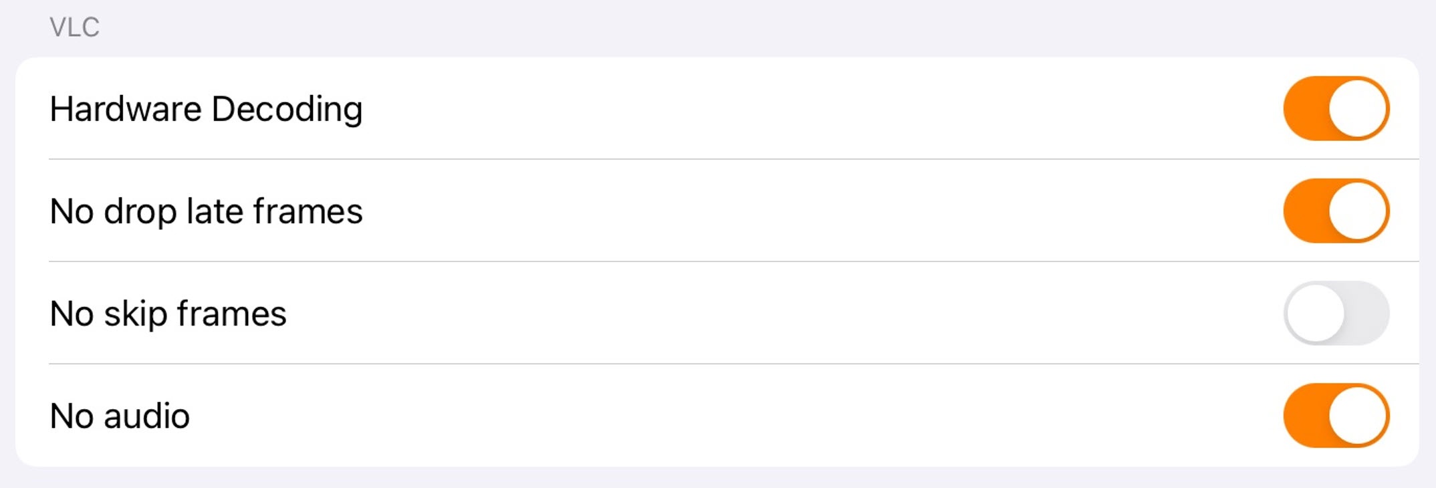Click the orange area of No audio switch

[x=1304, y=415]
